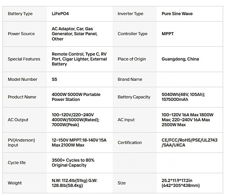Select the 4000W 5000W Portable Power Station text
The image size is (228, 196).
pyautogui.click(x=76, y=97)
